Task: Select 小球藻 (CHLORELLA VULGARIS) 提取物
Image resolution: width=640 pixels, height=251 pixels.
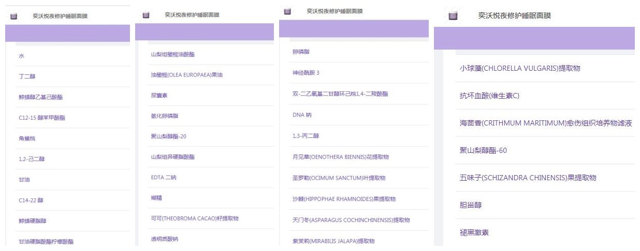Action: click(525, 68)
